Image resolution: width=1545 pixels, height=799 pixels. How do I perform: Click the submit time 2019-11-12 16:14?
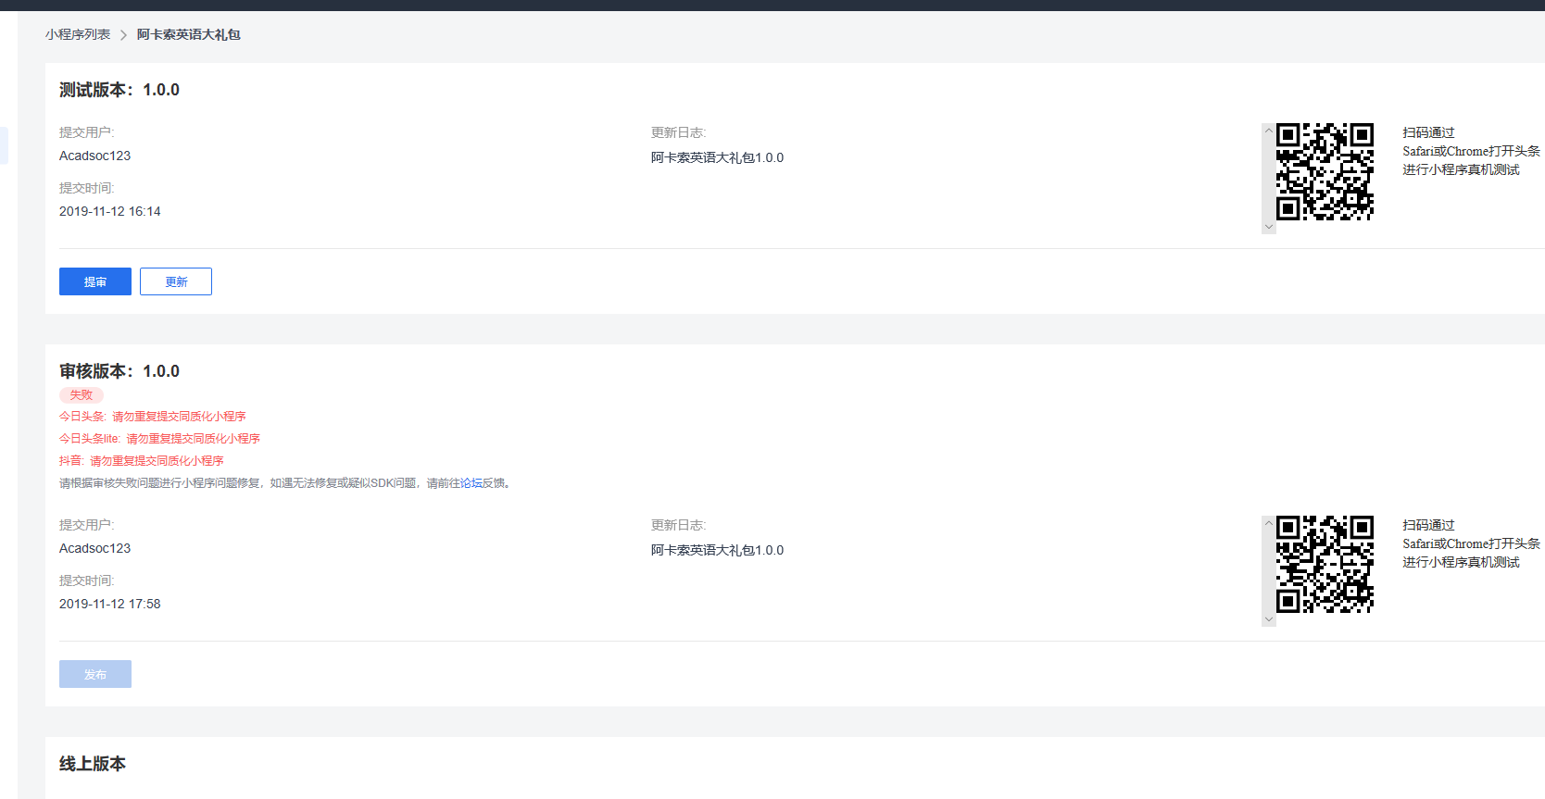coord(110,211)
